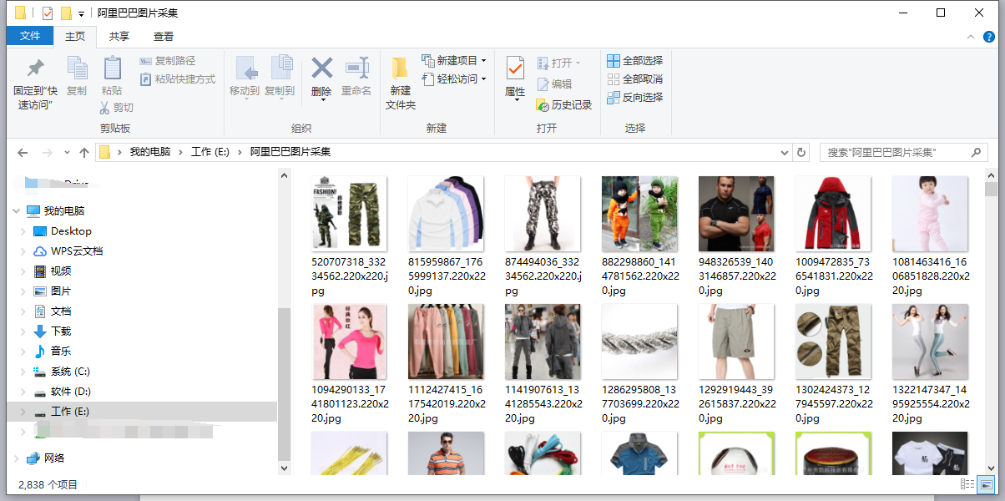Open recent locations dropdown arrow

[x=67, y=154]
